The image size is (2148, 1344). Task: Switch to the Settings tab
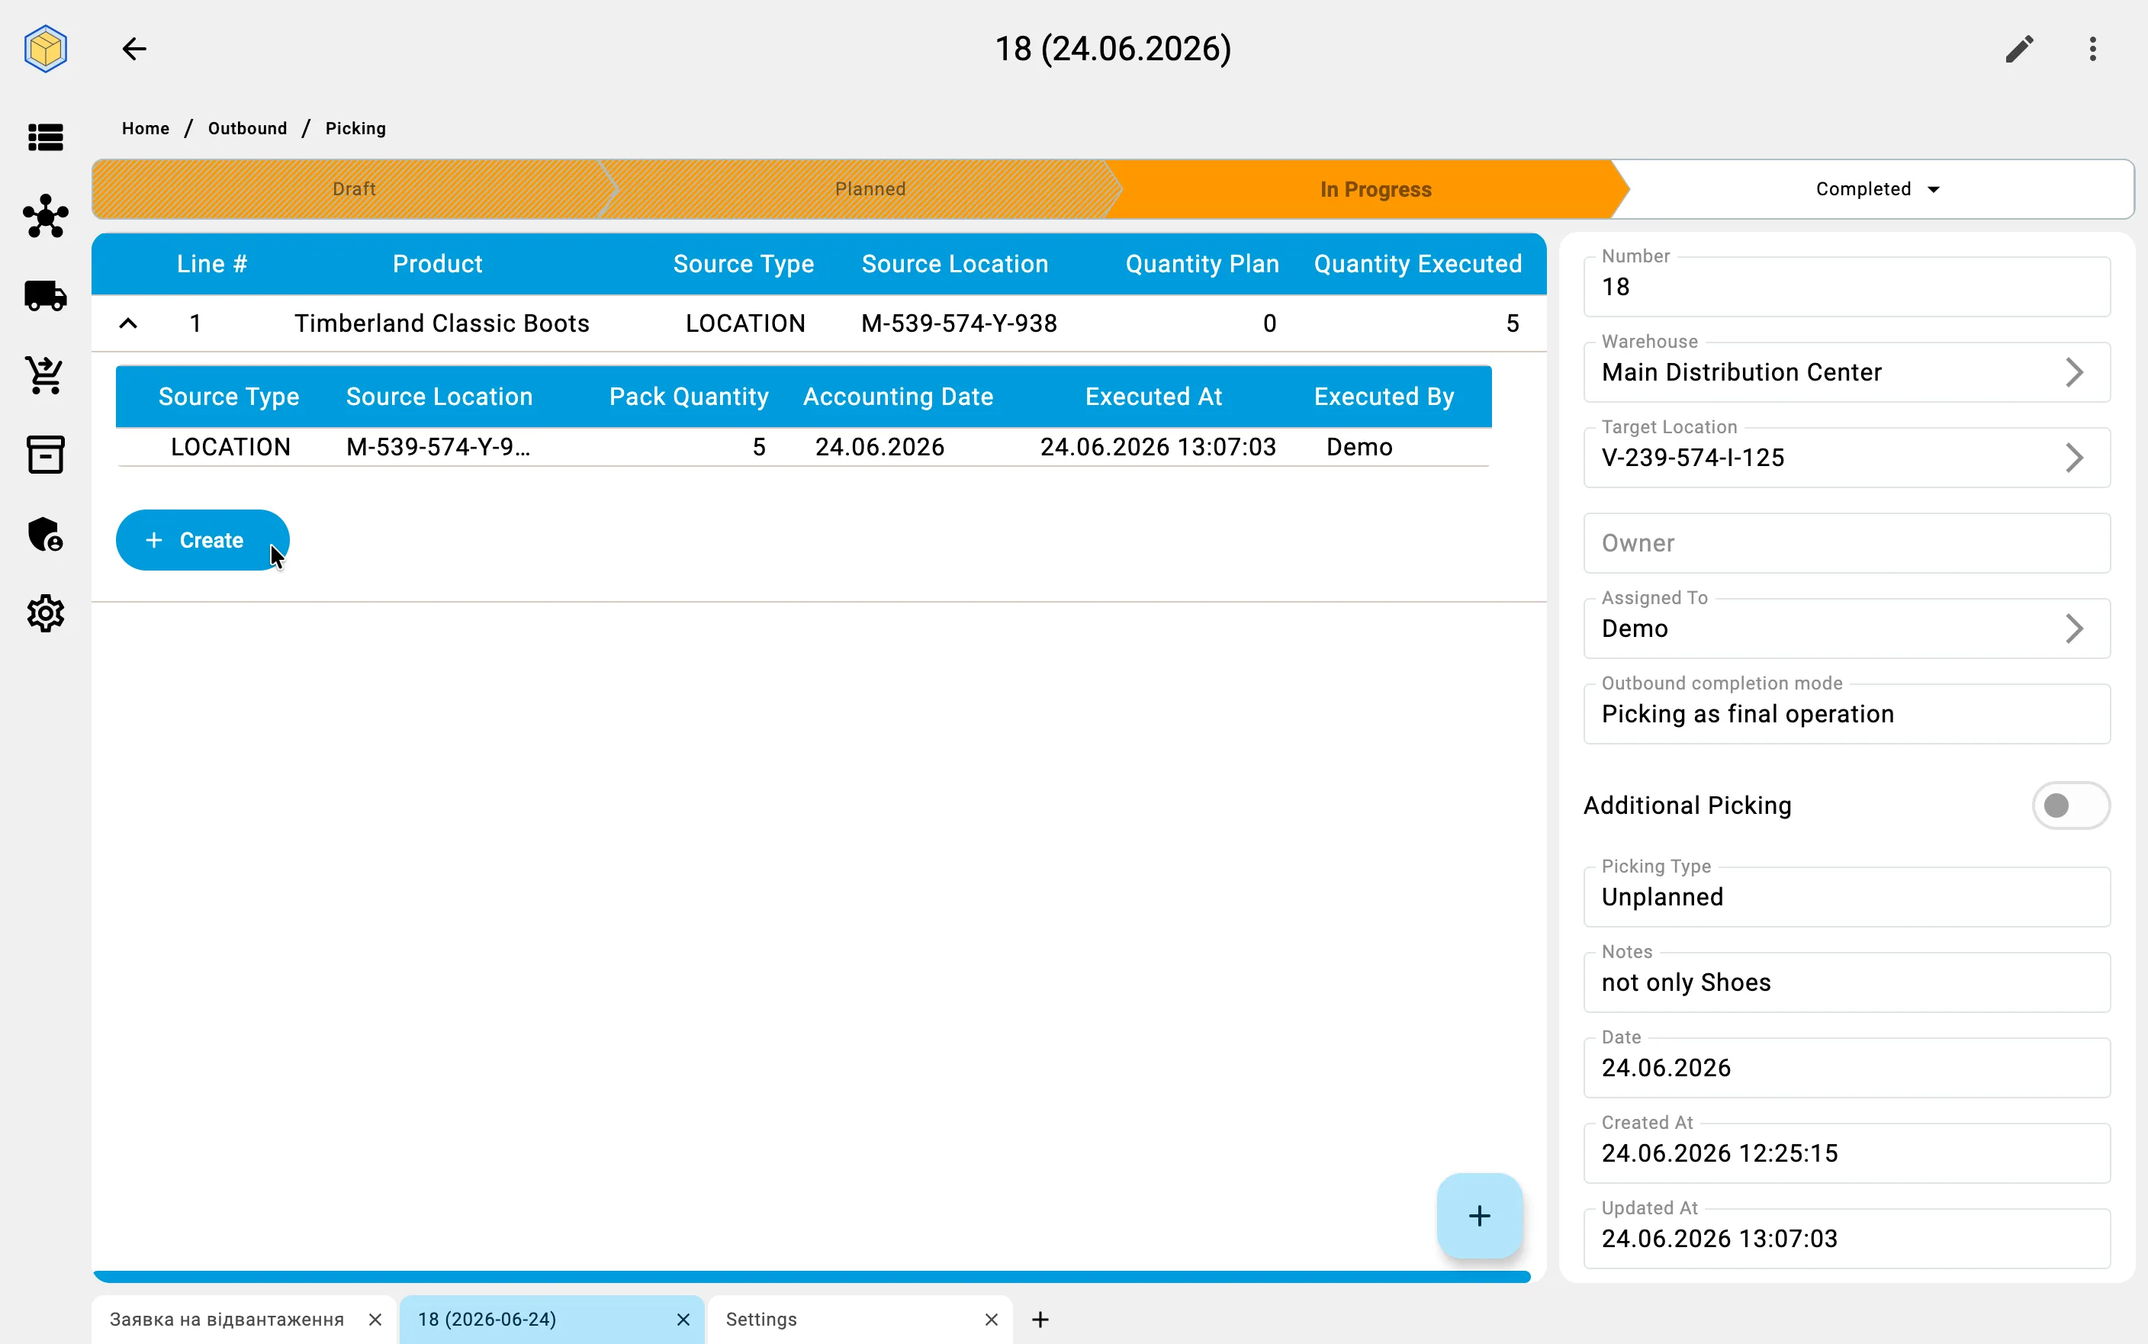[860, 1319]
